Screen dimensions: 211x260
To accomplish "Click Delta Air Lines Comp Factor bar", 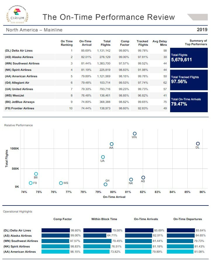I will [56, 230].
